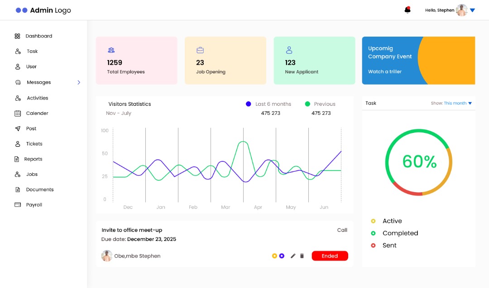The width and height of the screenshot is (489, 288).
Task: Click the Sent legend marker
Action: tap(373, 246)
